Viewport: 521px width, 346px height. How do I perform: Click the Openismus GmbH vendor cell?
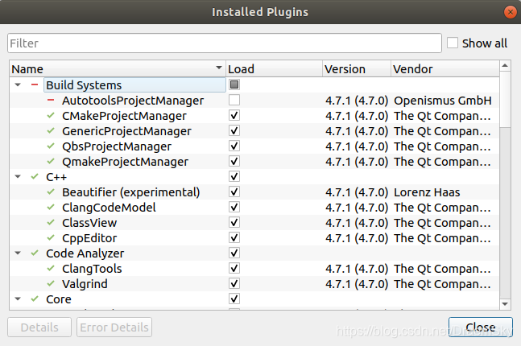443,101
